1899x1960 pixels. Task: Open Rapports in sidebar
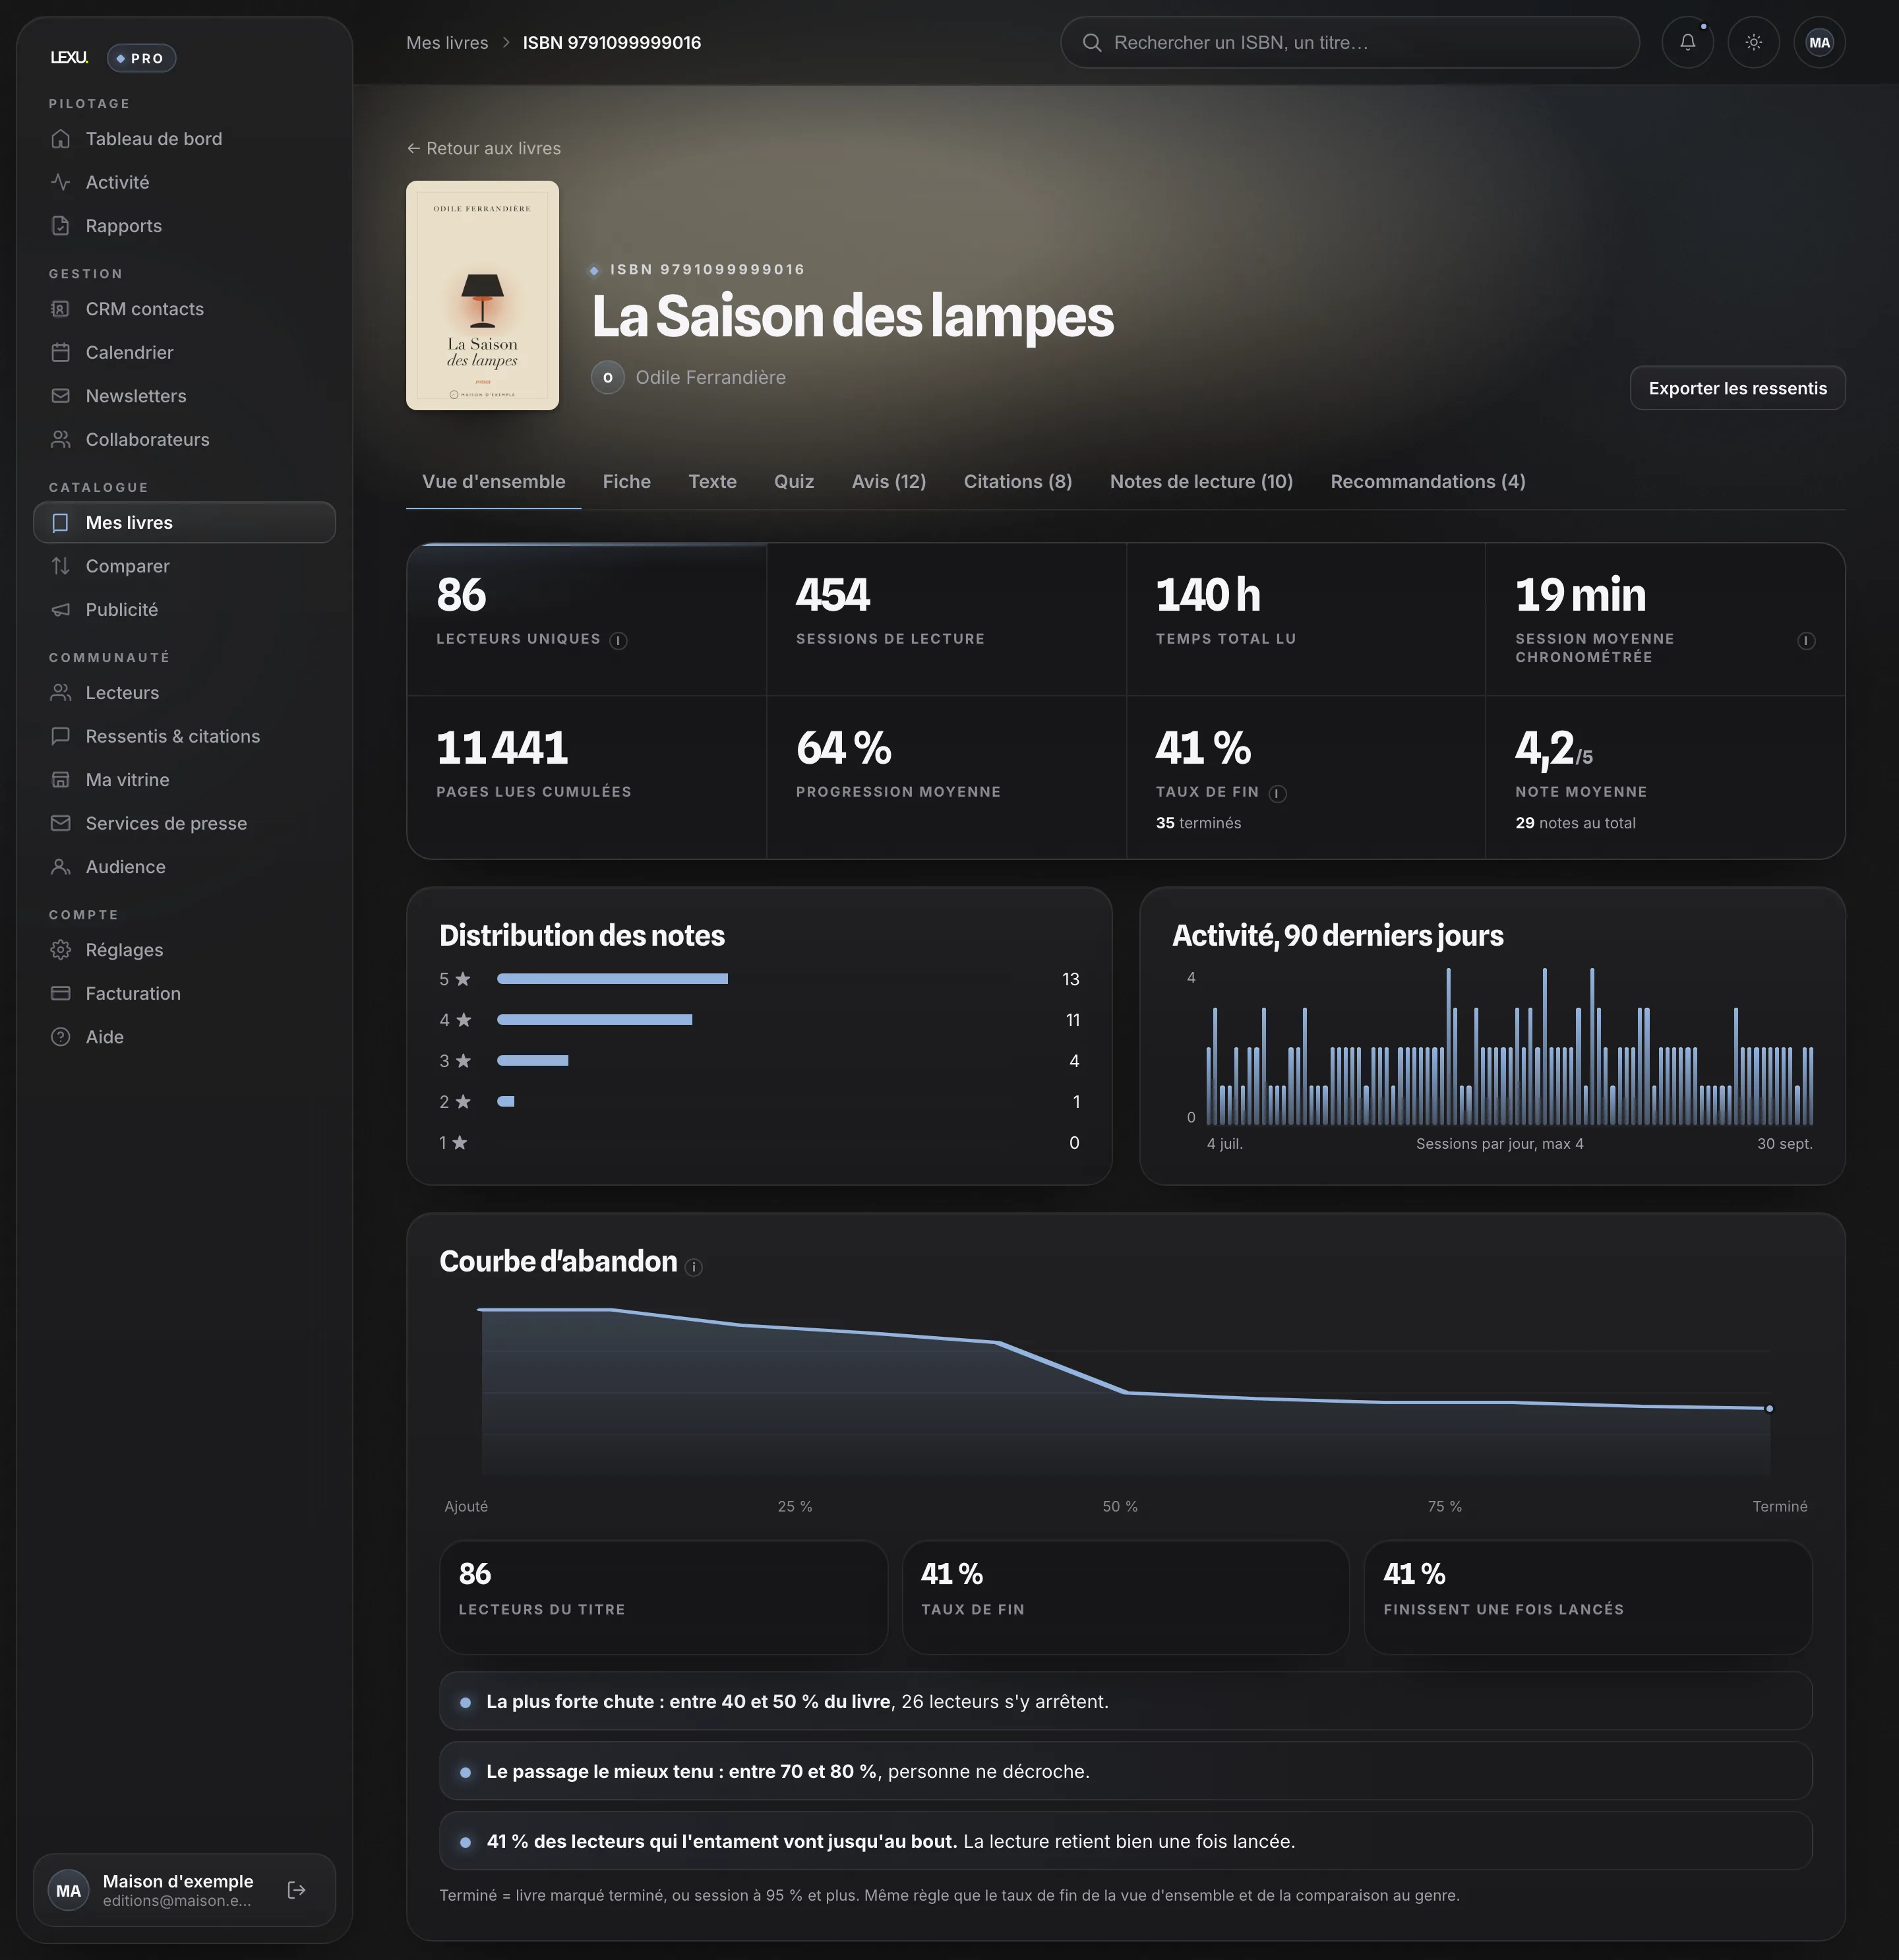(184, 226)
